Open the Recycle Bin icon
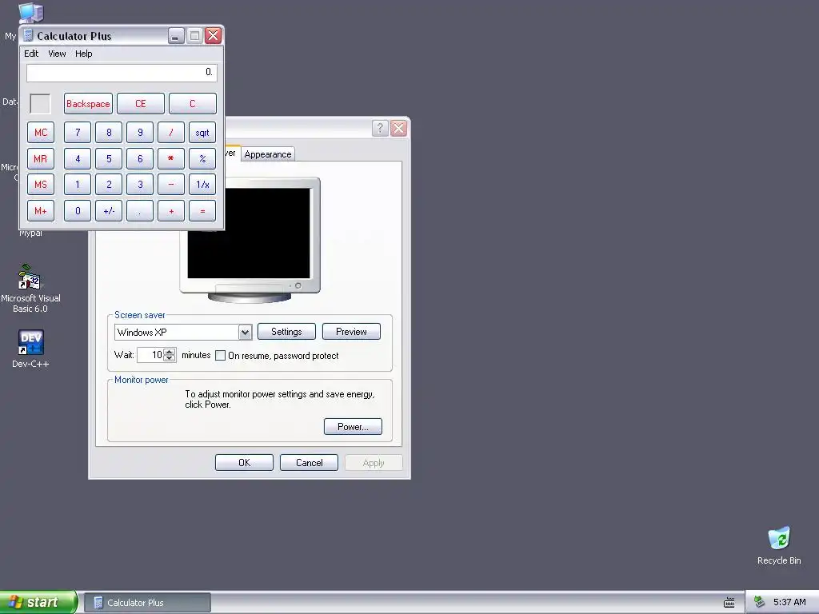Viewport: 819px width, 614px height. click(x=779, y=545)
